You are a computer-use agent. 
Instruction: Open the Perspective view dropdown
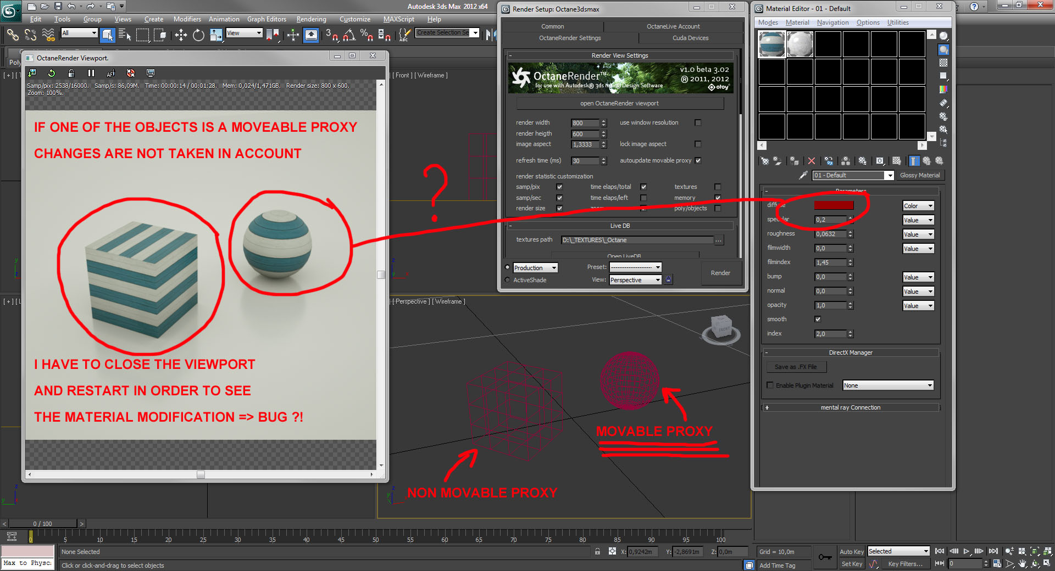click(x=636, y=280)
